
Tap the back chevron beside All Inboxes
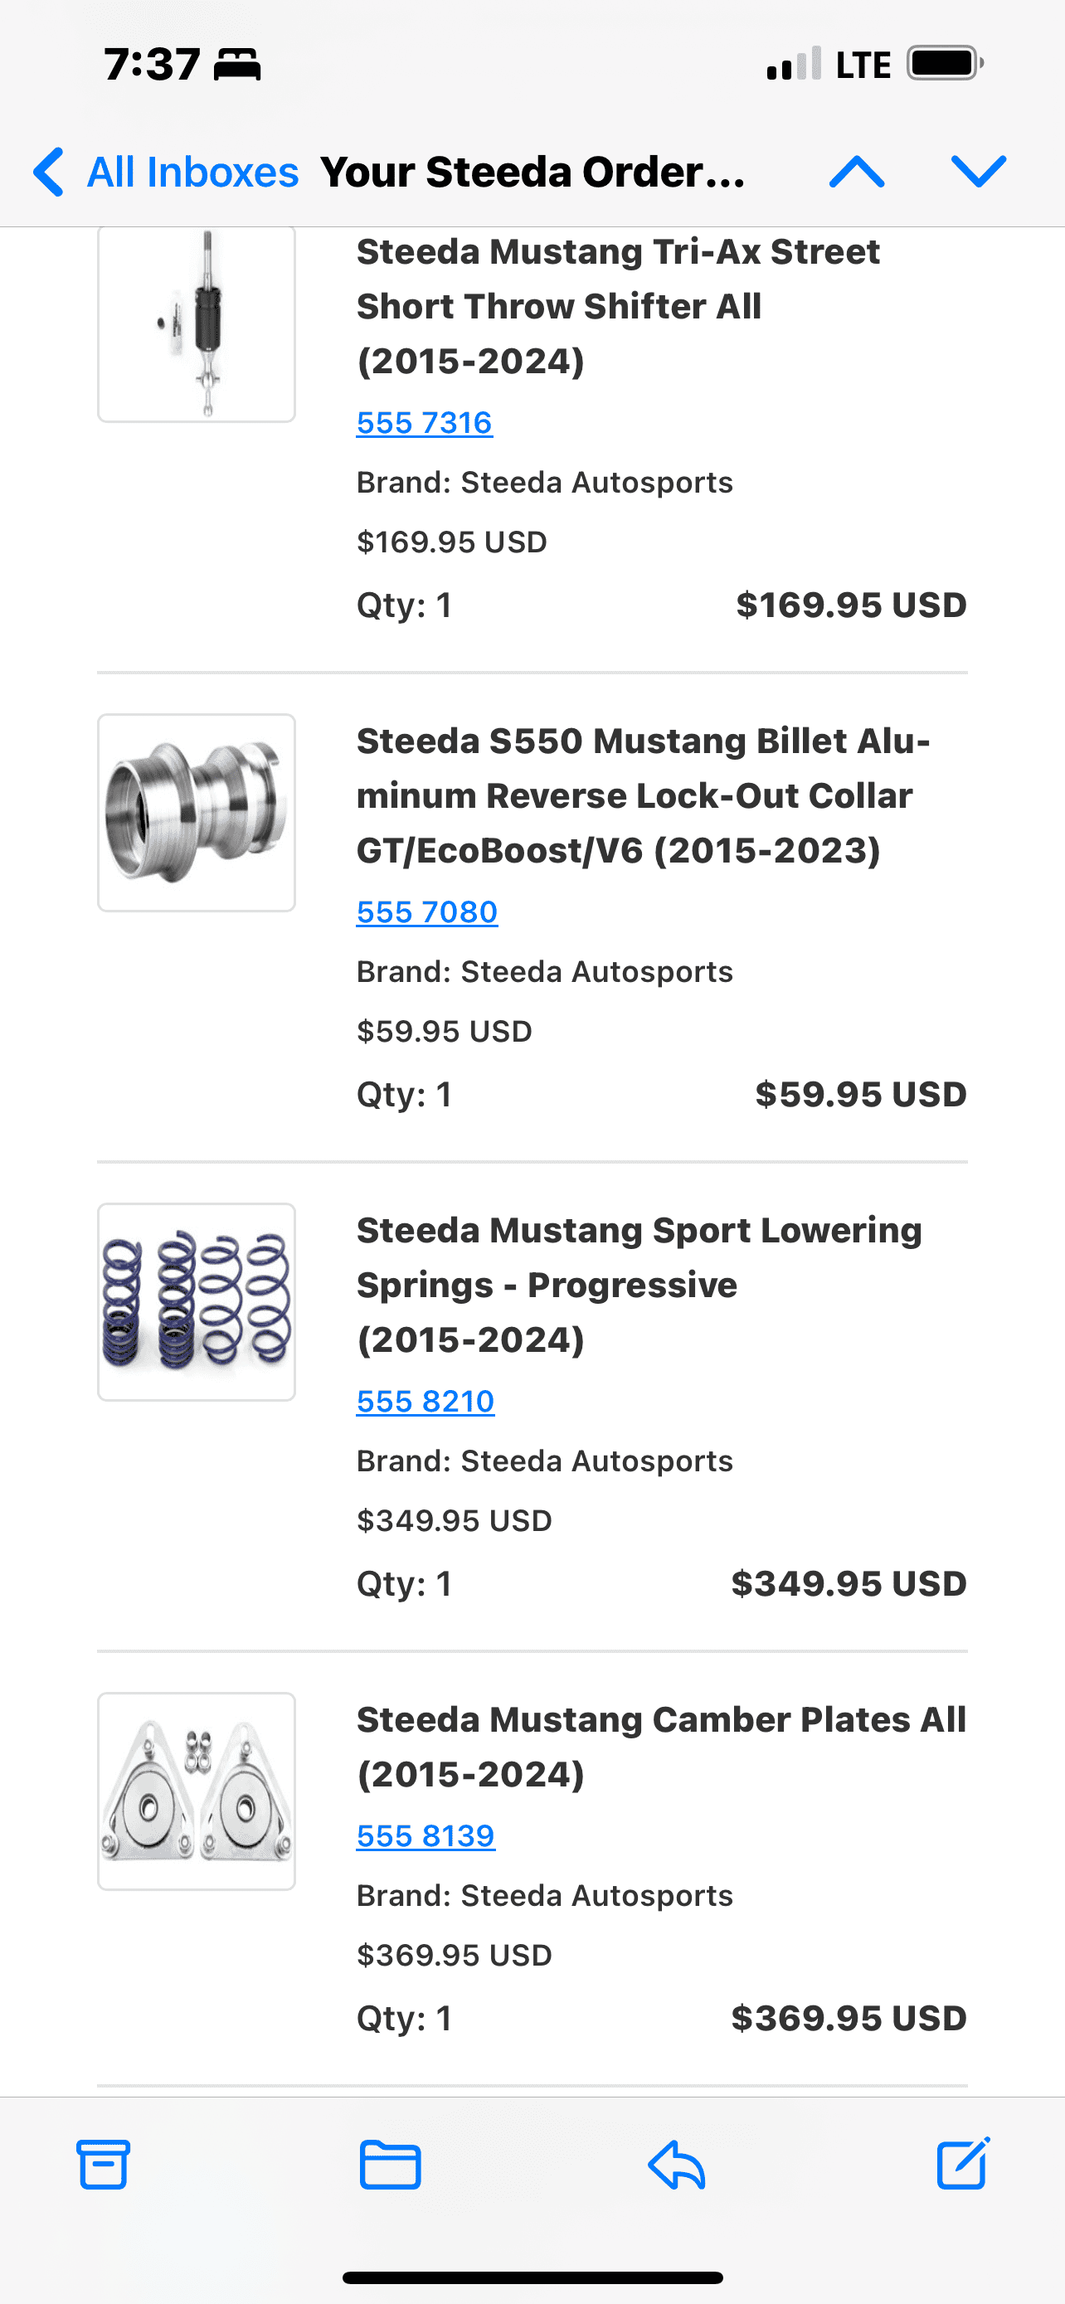48,171
